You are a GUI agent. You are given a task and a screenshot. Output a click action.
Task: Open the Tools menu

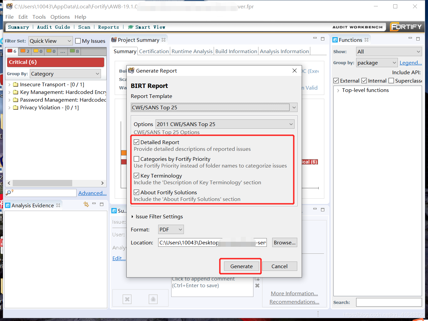point(39,17)
